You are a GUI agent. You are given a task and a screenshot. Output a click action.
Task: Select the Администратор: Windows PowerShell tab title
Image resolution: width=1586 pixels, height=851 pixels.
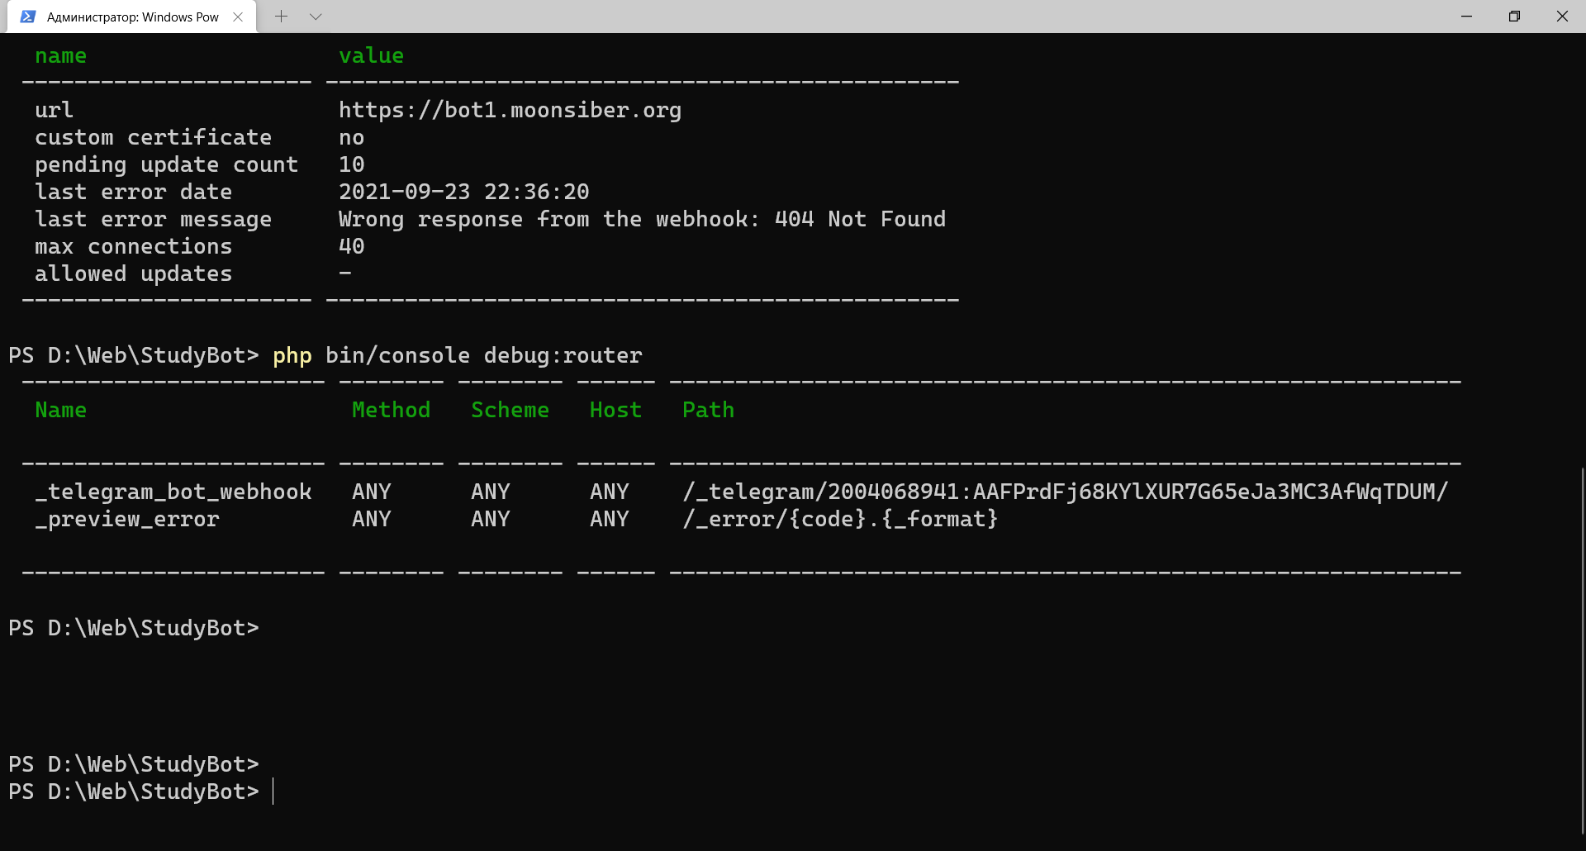(132, 17)
